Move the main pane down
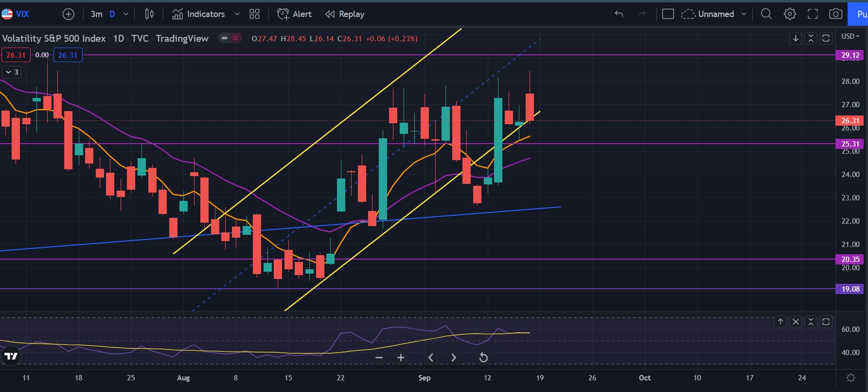Screen dimensions: 868x392 pos(796,38)
